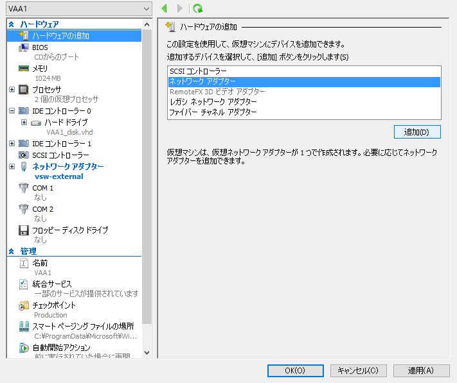Select メモリ in the hardware tree
This screenshot has width=457, height=383.
40,69
